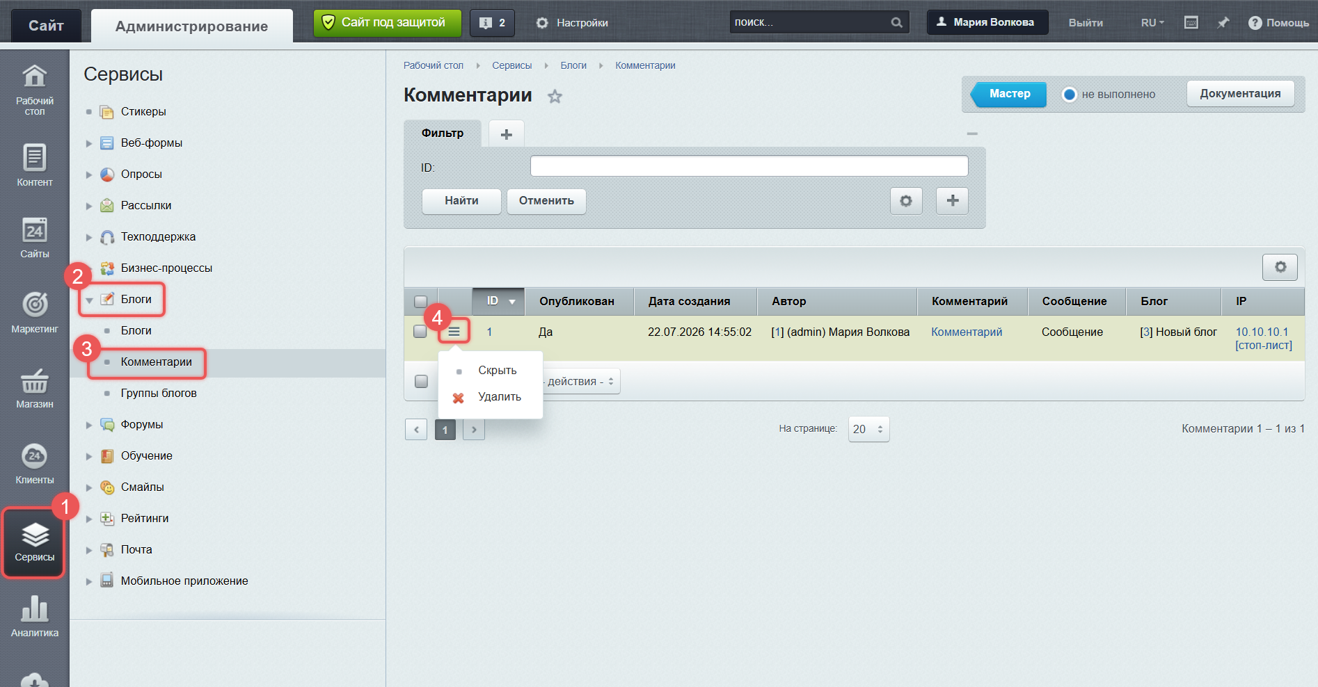Choose Удалить from the context menu
Image resolution: width=1318 pixels, height=687 pixels.
(x=500, y=397)
